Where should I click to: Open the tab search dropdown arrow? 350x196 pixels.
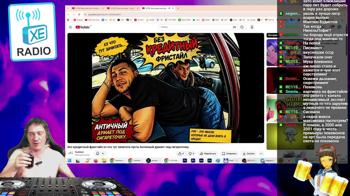(x=68, y=8)
